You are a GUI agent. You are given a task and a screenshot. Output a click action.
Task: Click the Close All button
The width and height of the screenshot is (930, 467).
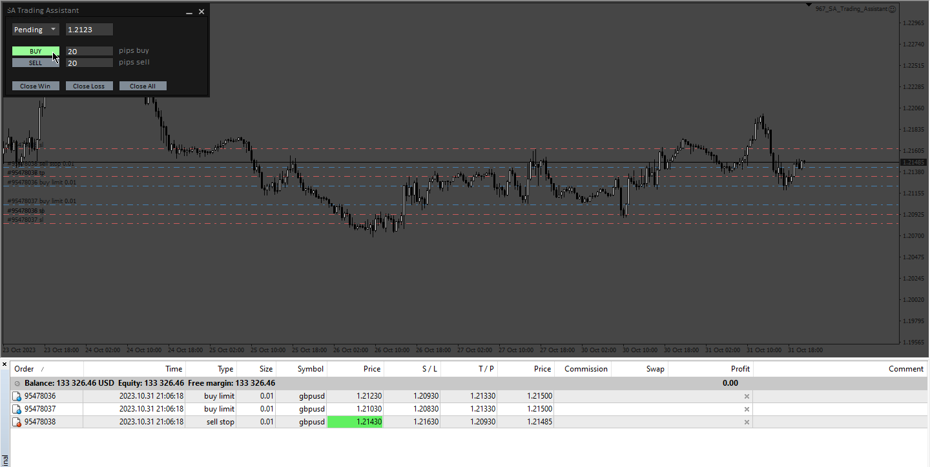click(143, 86)
